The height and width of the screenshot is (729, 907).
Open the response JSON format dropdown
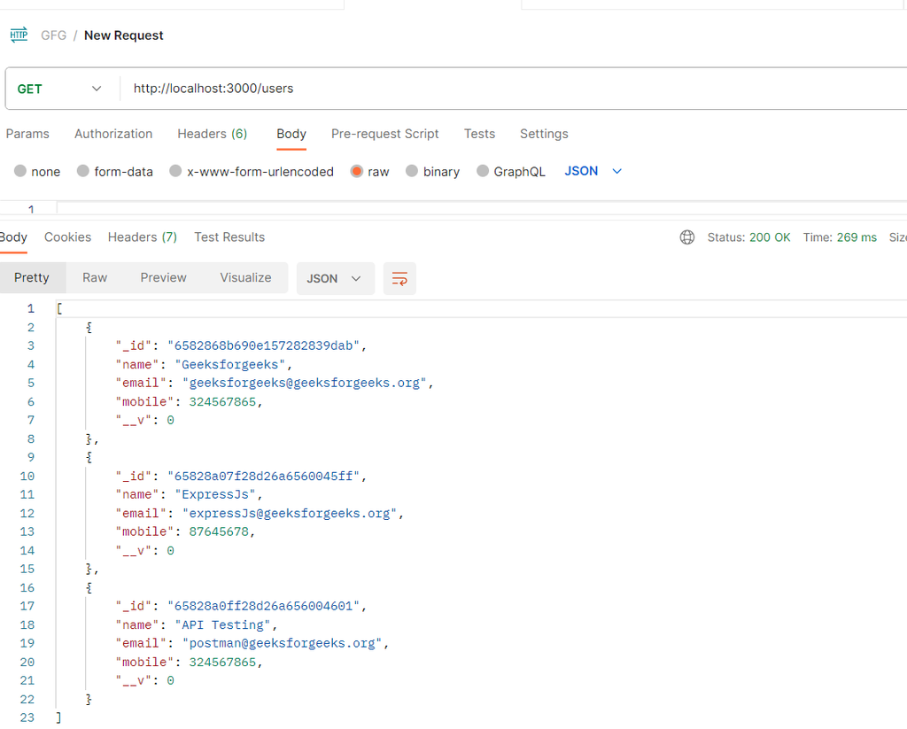coord(335,278)
